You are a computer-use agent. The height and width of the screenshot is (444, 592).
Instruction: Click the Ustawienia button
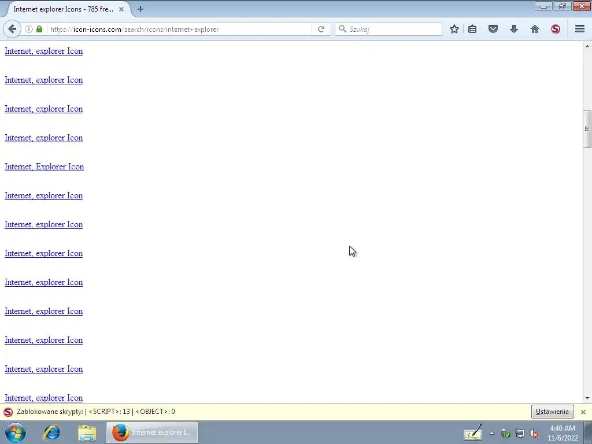click(x=552, y=412)
